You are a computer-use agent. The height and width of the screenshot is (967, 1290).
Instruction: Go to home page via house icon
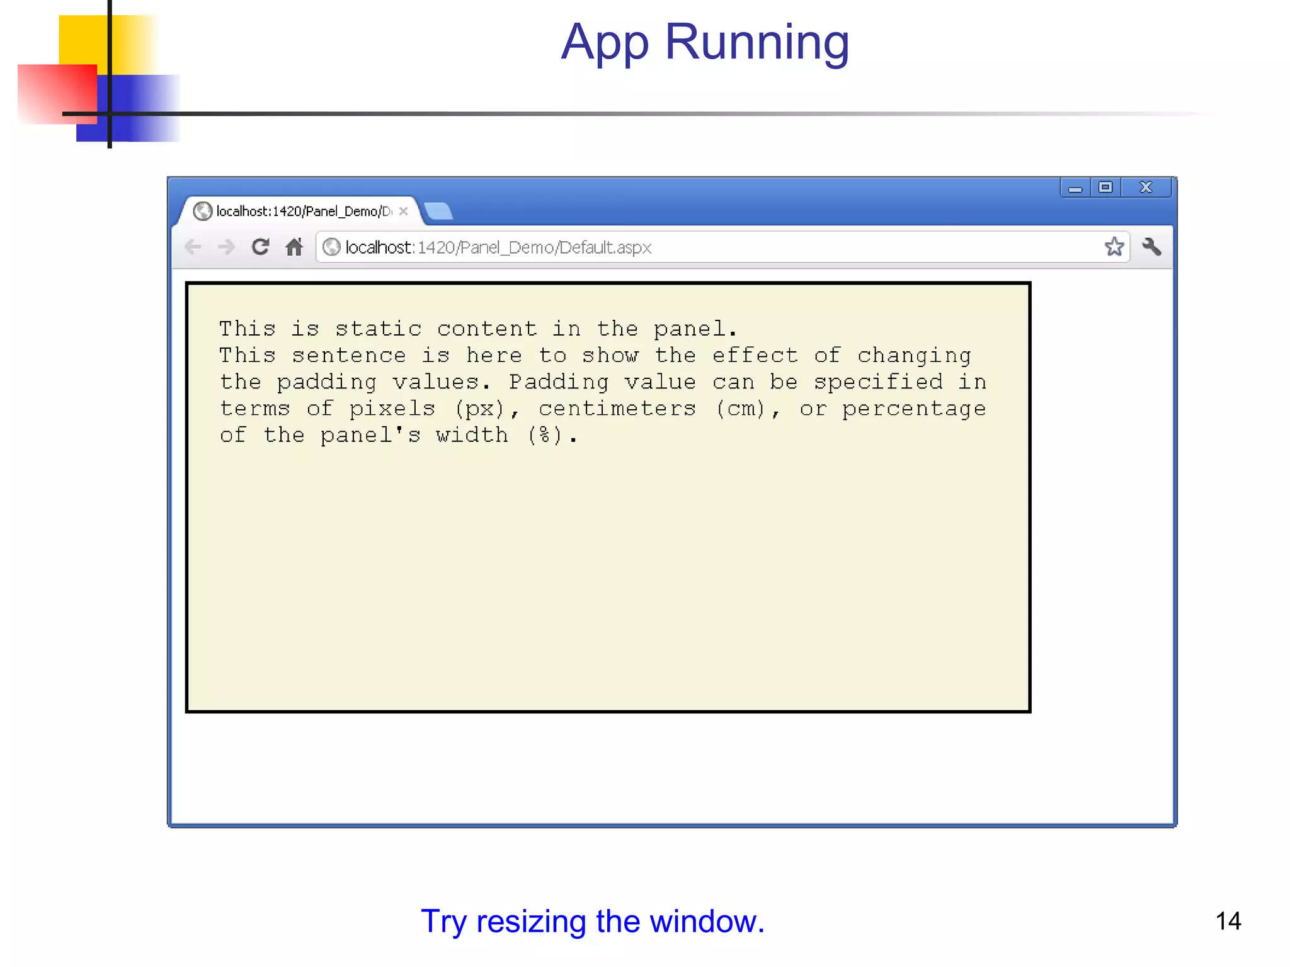click(x=294, y=247)
